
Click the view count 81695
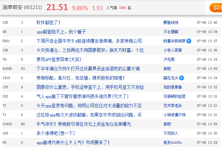click(x=7, y=69)
